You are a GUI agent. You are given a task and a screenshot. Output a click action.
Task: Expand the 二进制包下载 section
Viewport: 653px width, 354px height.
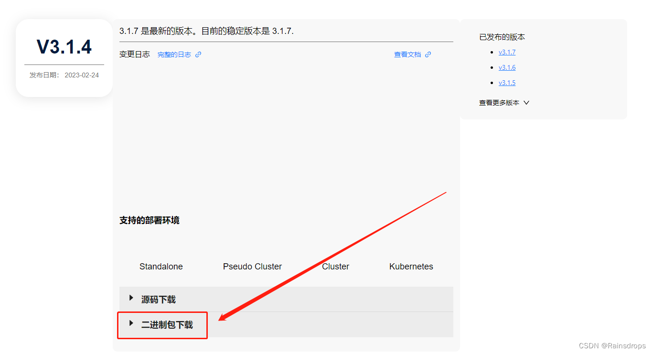click(286, 325)
